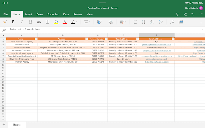Screen dimensions: 205x128
Task: Select The Staff Agency cell
Action: [x=22, y=62]
